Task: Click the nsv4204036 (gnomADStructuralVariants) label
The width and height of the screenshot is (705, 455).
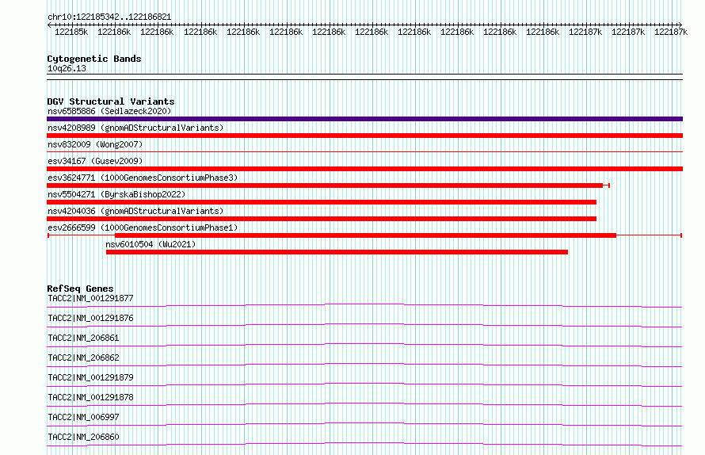Action: click(135, 211)
